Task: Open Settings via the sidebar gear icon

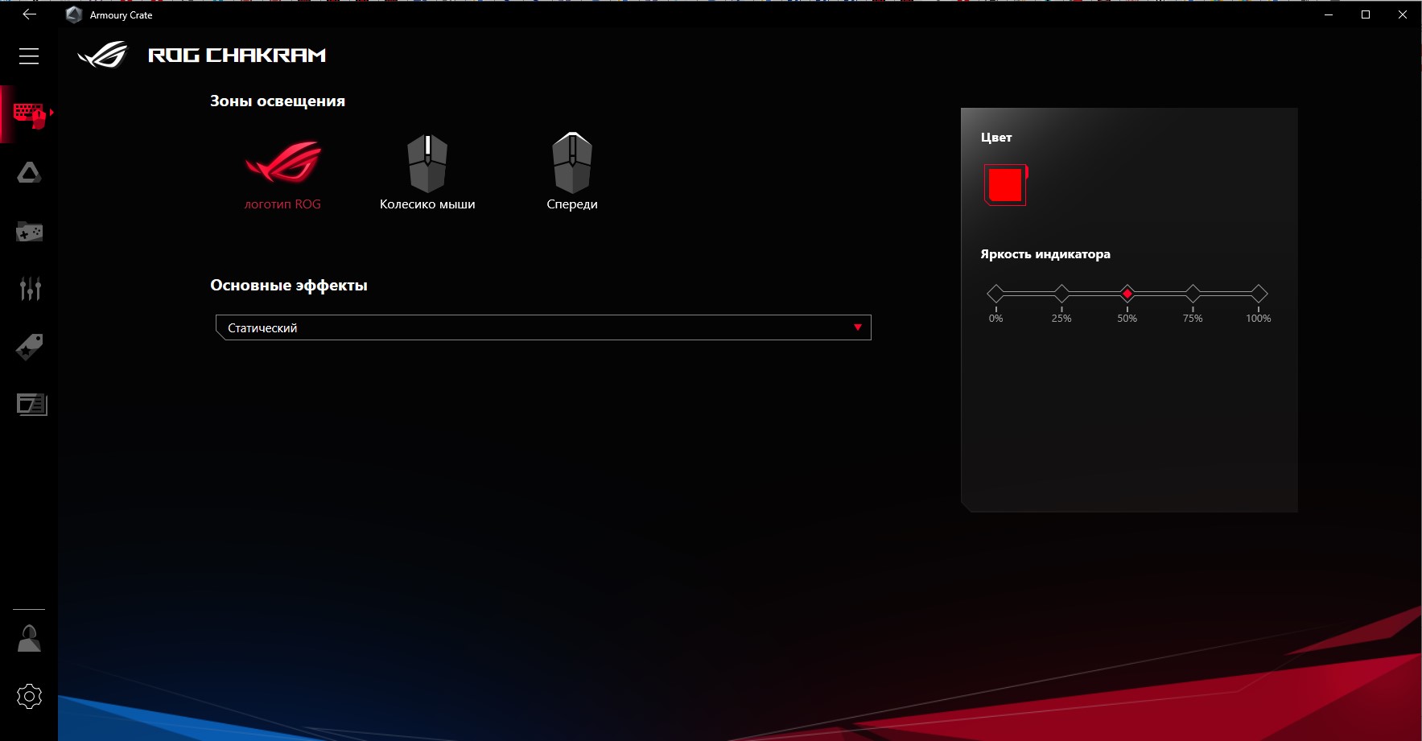Action: coord(29,696)
